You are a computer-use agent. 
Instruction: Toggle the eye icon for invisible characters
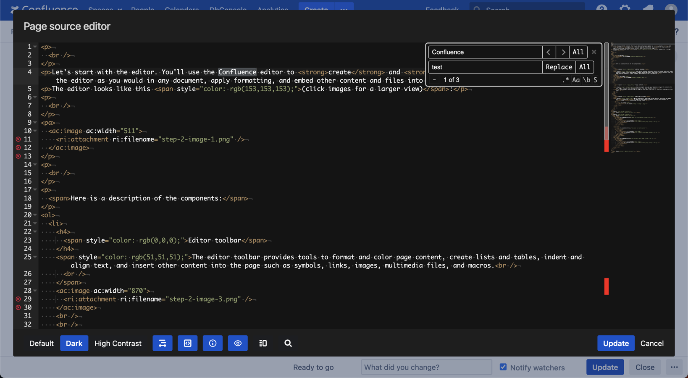point(238,343)
